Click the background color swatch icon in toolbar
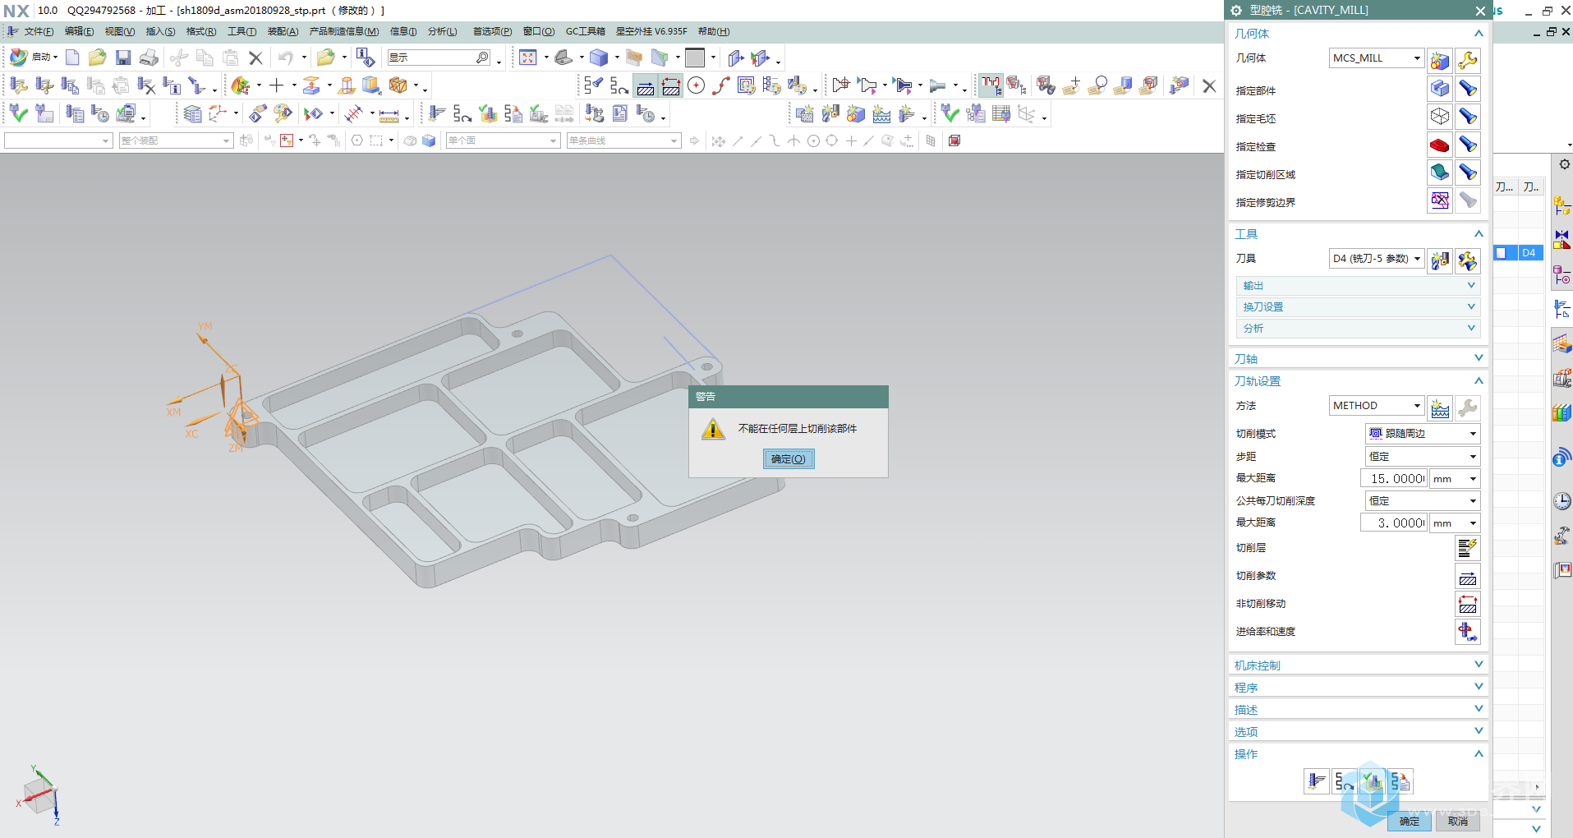 695,58
